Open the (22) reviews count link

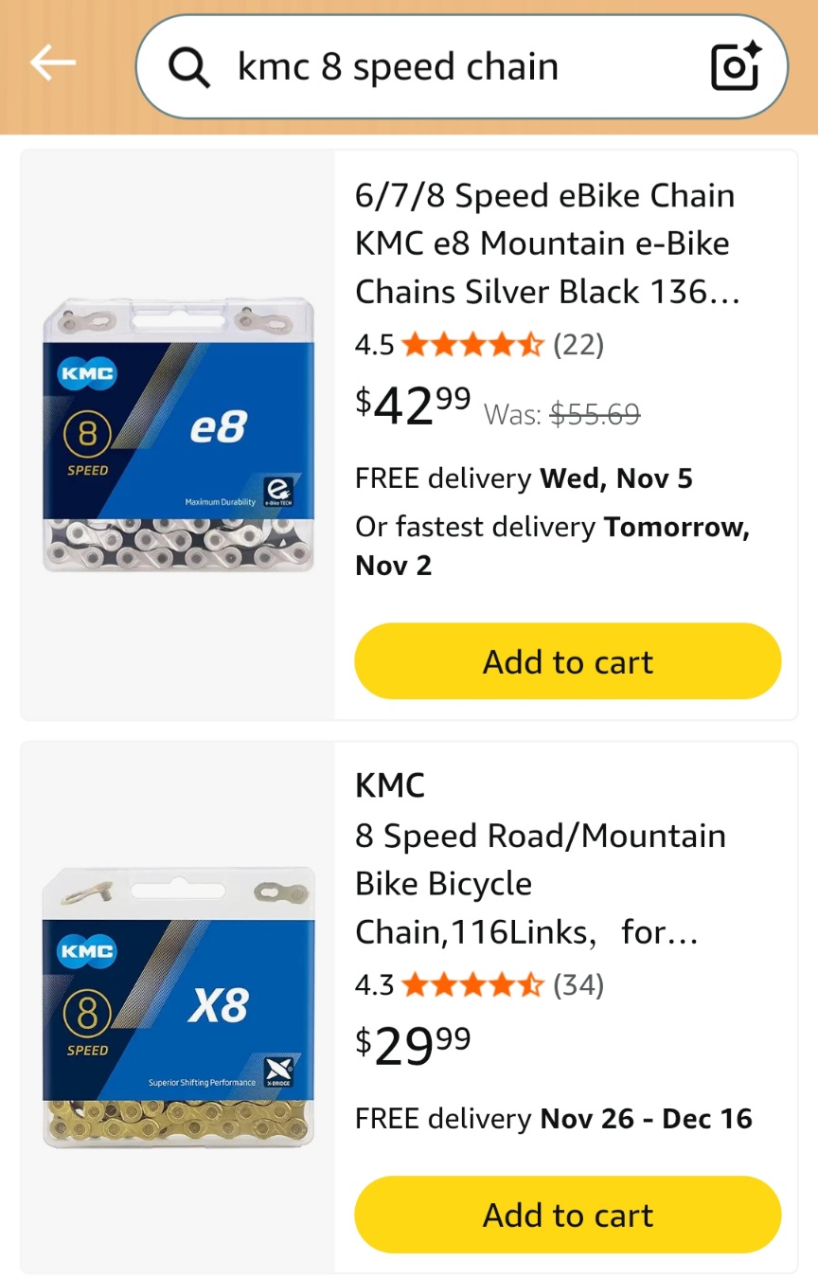tap(578, 345)
